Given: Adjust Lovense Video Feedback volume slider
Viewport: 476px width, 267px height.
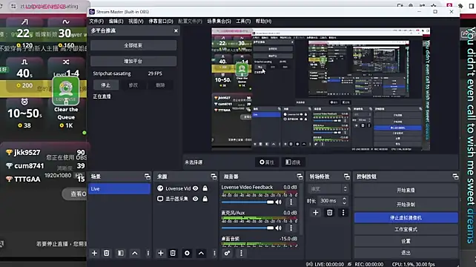Looking at the screenshot, I should [x=248, y=202].
